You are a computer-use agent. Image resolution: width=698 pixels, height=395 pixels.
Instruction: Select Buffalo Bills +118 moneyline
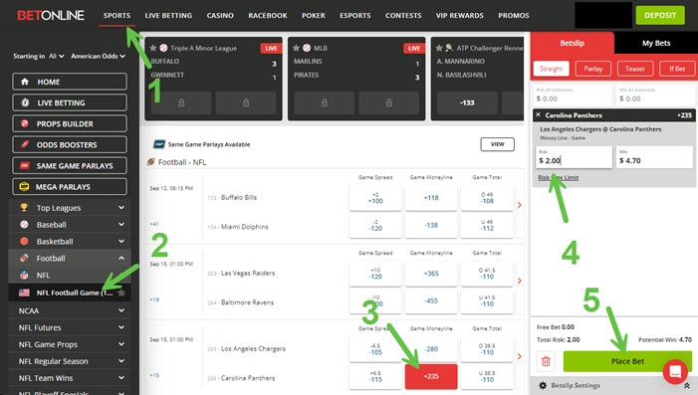point(431,197)
